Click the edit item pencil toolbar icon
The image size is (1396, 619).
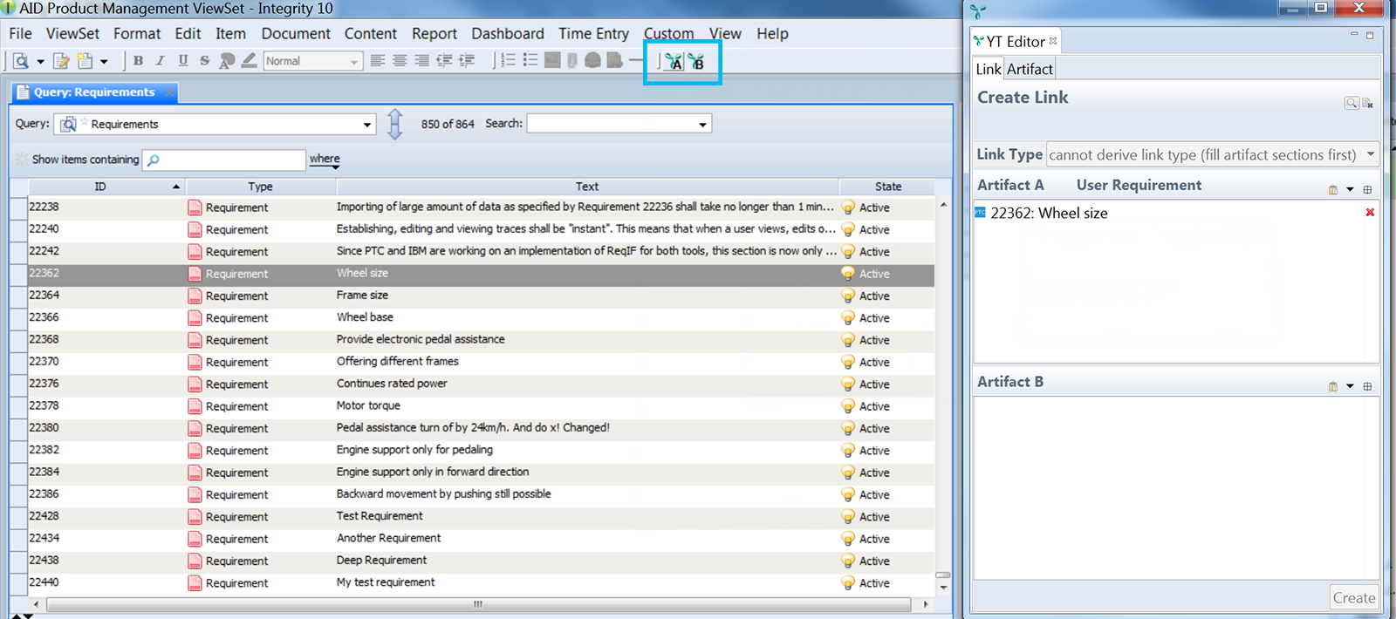(61, 61)
